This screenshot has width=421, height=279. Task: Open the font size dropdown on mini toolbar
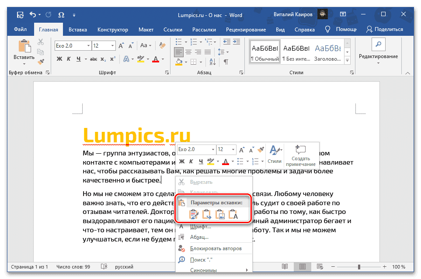[233, 150]
